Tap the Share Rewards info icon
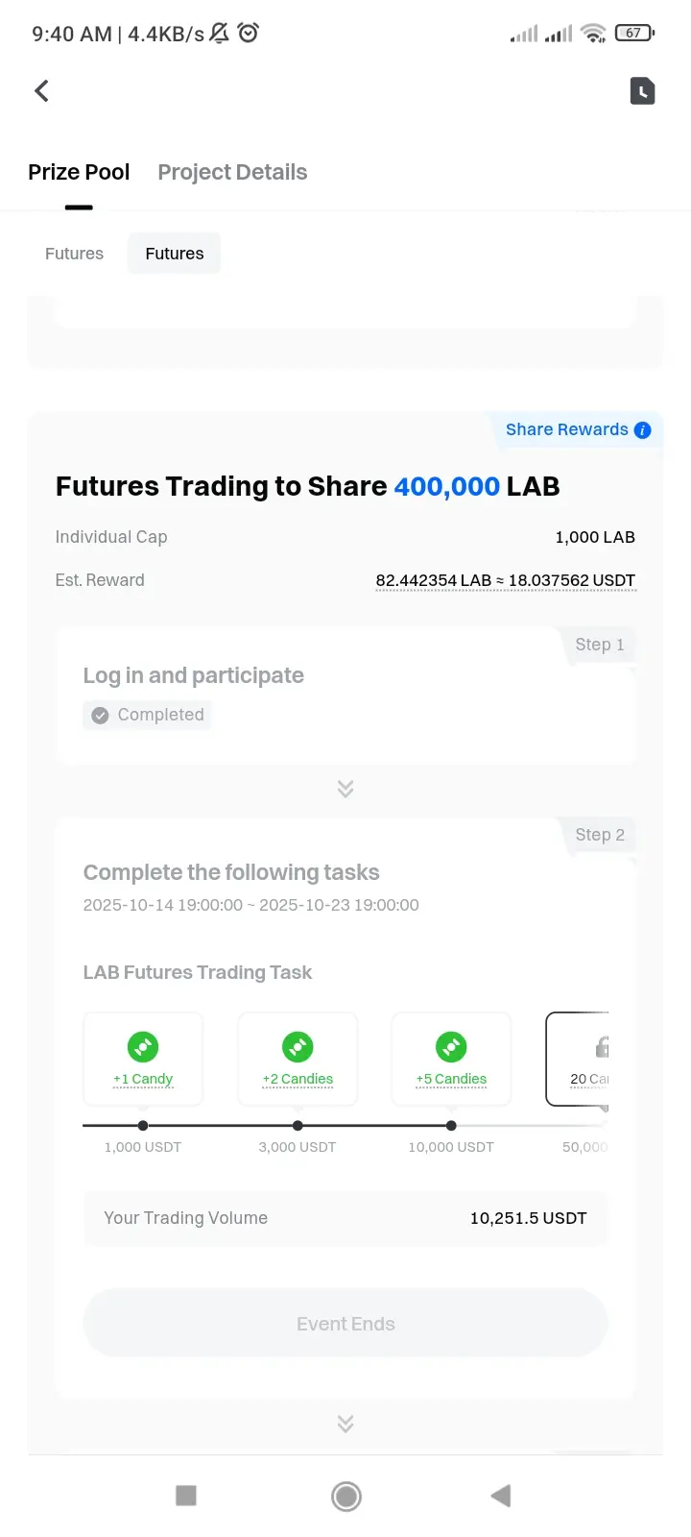Image resolution: width=691 pixels, height=1537 pixels. (643, 430)
